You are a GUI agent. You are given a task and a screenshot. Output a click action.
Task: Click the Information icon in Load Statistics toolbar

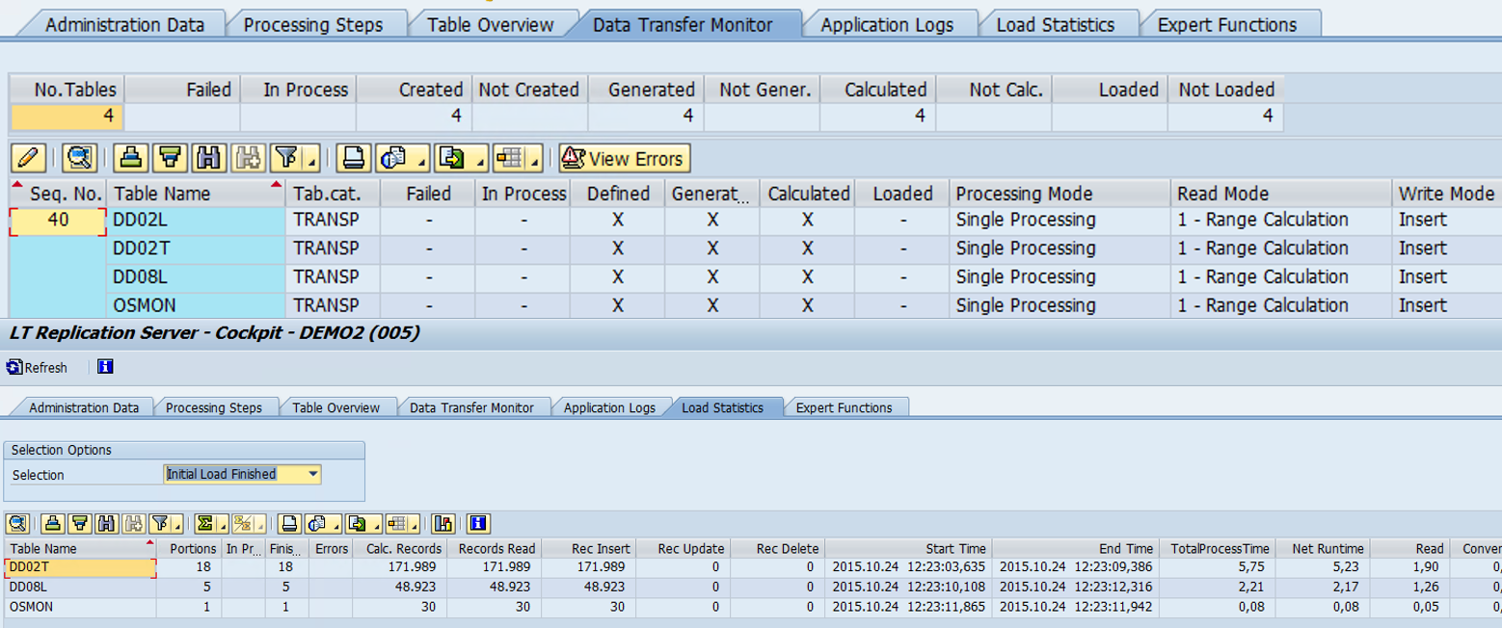478,524
